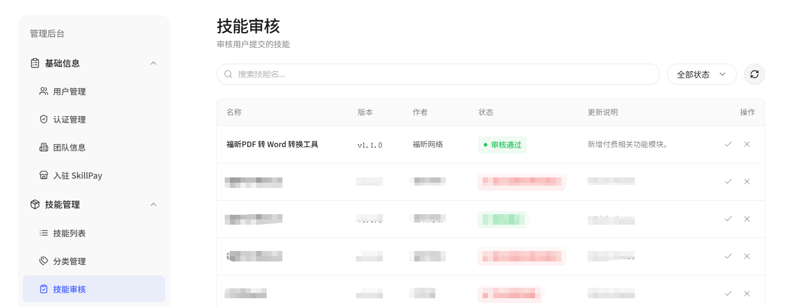Screen dimensions: 803x307
Task: Click the 版本 column header
Action: click(365, 112)
